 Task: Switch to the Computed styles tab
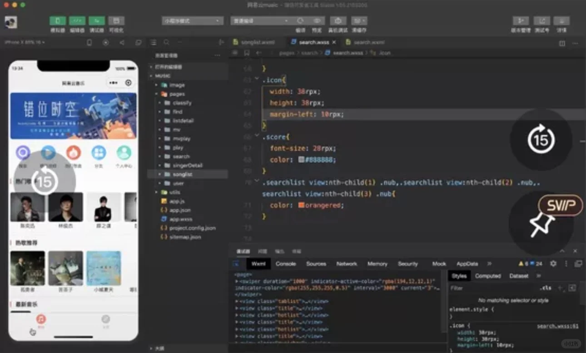point(488,276)
